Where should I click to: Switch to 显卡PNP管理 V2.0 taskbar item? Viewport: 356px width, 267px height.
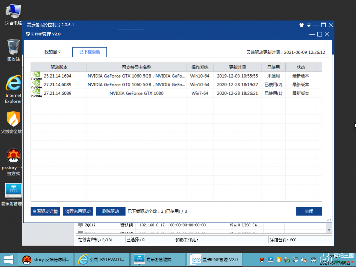coord(214,260)
